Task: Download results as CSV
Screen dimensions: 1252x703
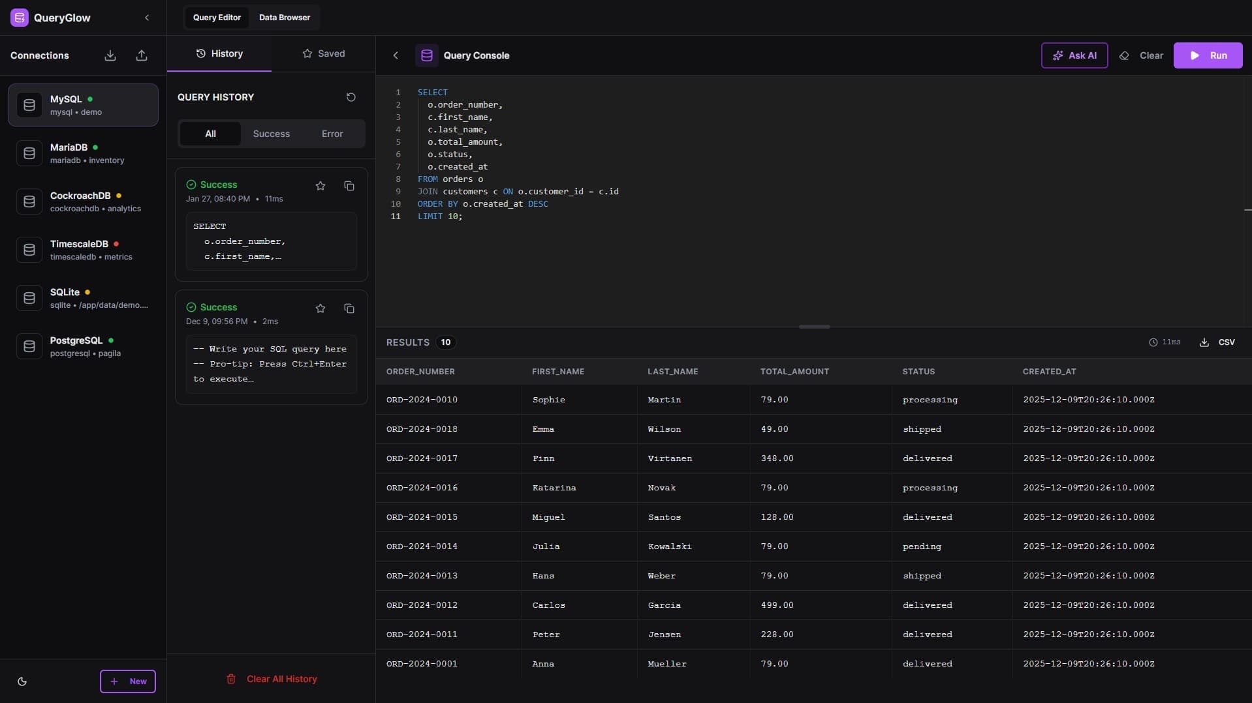Action: point(1218,342)
